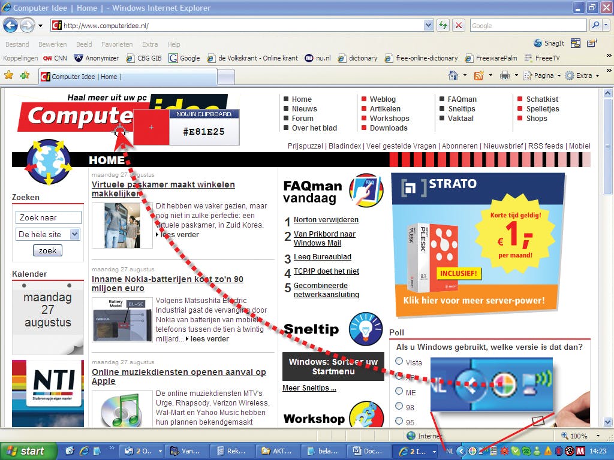Open the Extra gear toolbar menu
The height and width of the screenshot is (460, 614).
click(582, 75)
